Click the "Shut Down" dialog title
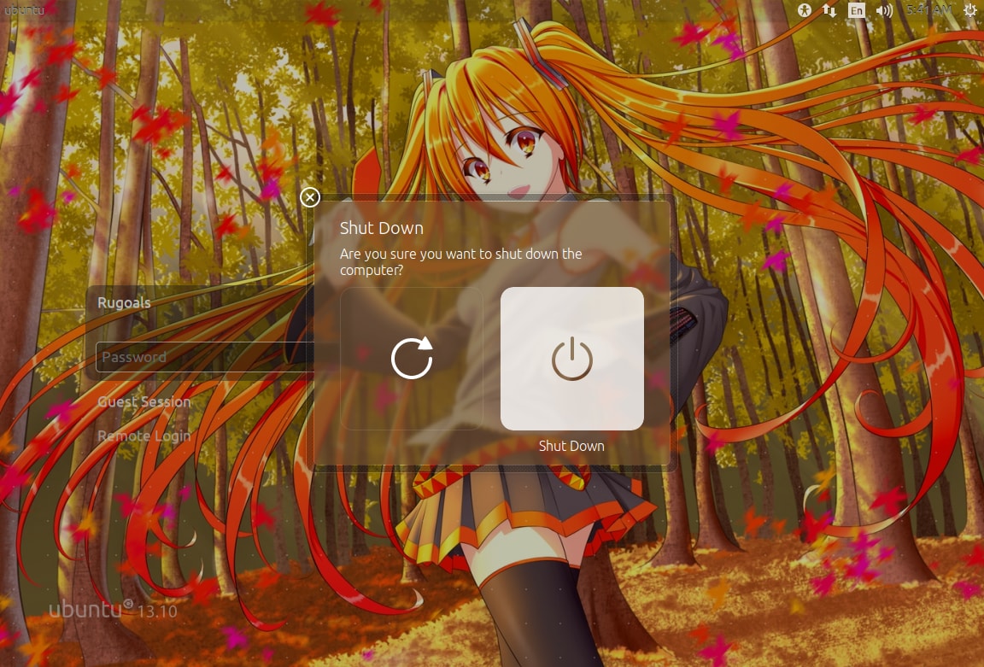This screenshot has height=667, width=984. 382,228
